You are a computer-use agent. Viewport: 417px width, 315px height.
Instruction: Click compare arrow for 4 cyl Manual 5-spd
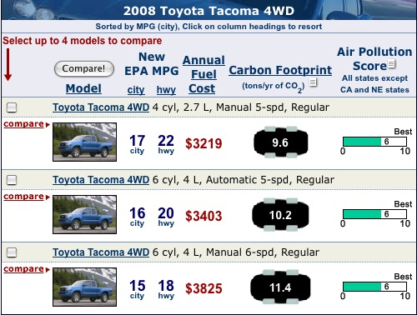27,124
